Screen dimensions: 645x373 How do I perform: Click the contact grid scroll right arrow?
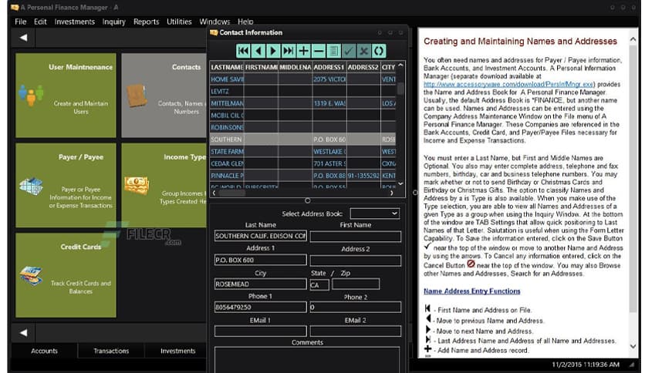click(392, 193)
